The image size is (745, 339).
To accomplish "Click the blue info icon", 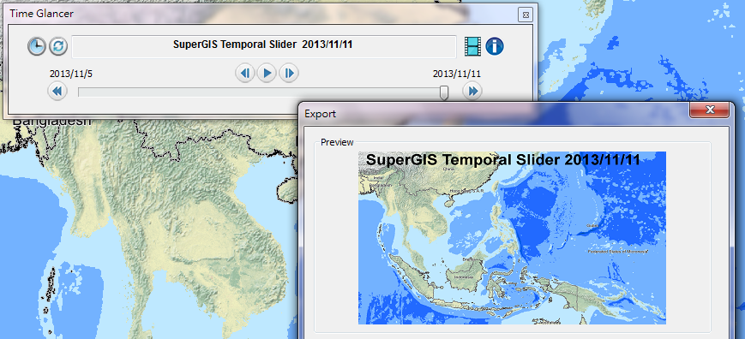I will point(495,46).
